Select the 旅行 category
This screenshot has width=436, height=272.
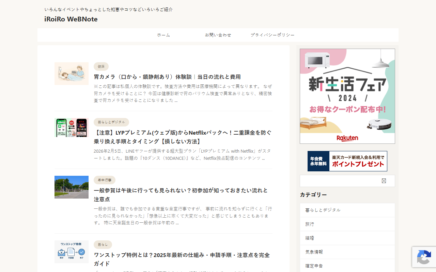347,224
